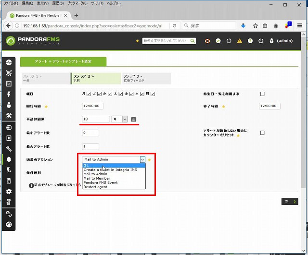Open the Alerts bell sidebar icon

(9, 159)
